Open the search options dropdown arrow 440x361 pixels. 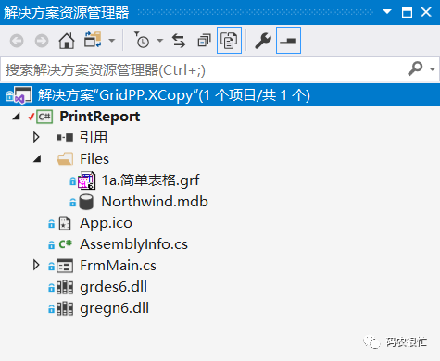click(x=433, y=69)
